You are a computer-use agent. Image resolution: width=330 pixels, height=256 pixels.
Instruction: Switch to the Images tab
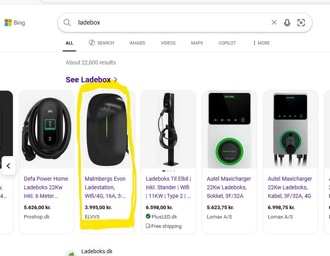pos(137,43)
